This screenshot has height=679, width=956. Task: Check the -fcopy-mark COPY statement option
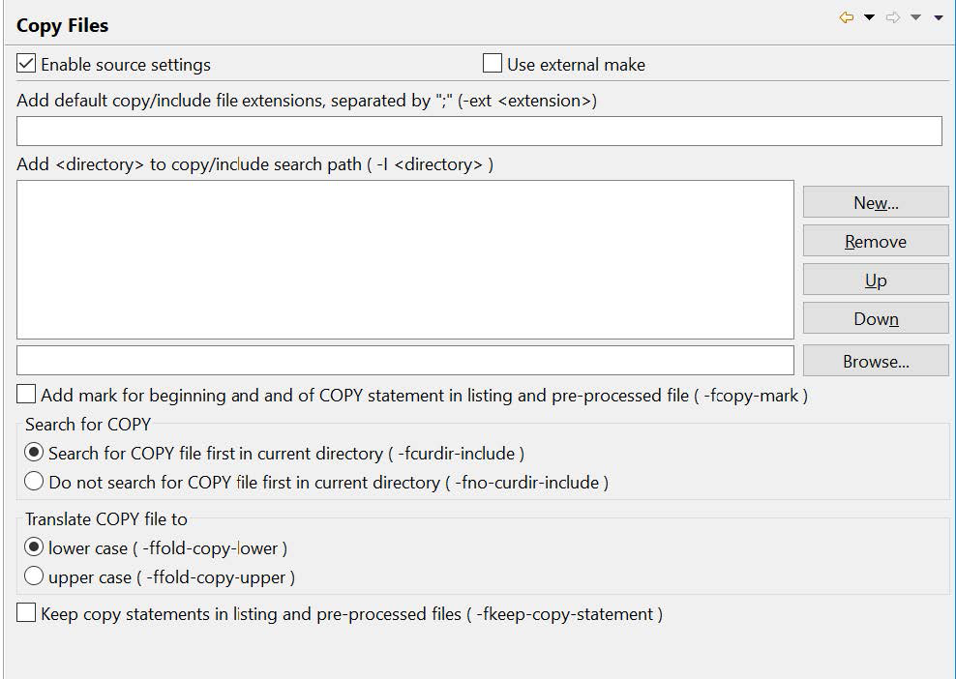24,394
